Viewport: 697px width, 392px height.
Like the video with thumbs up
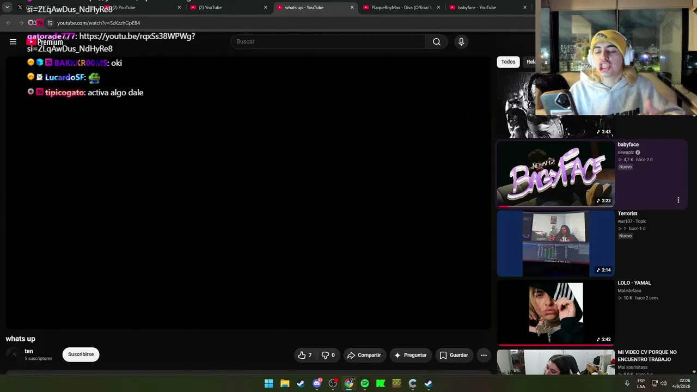pyautogui.click(x=305, y=355)
